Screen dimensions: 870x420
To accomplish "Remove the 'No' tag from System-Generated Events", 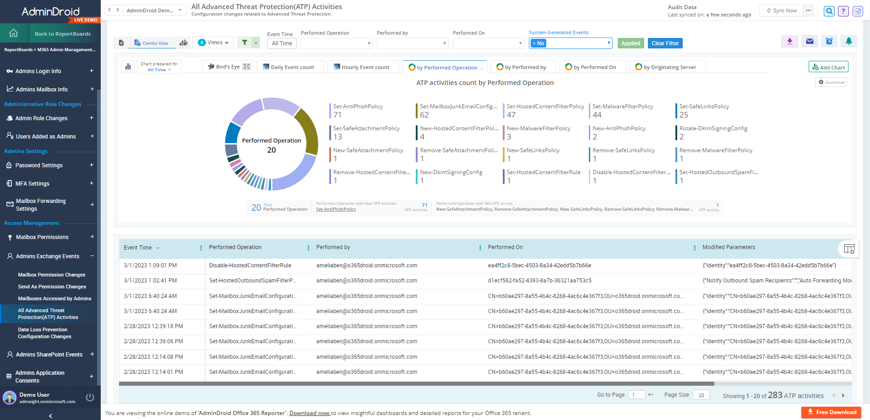I will 534,43.
